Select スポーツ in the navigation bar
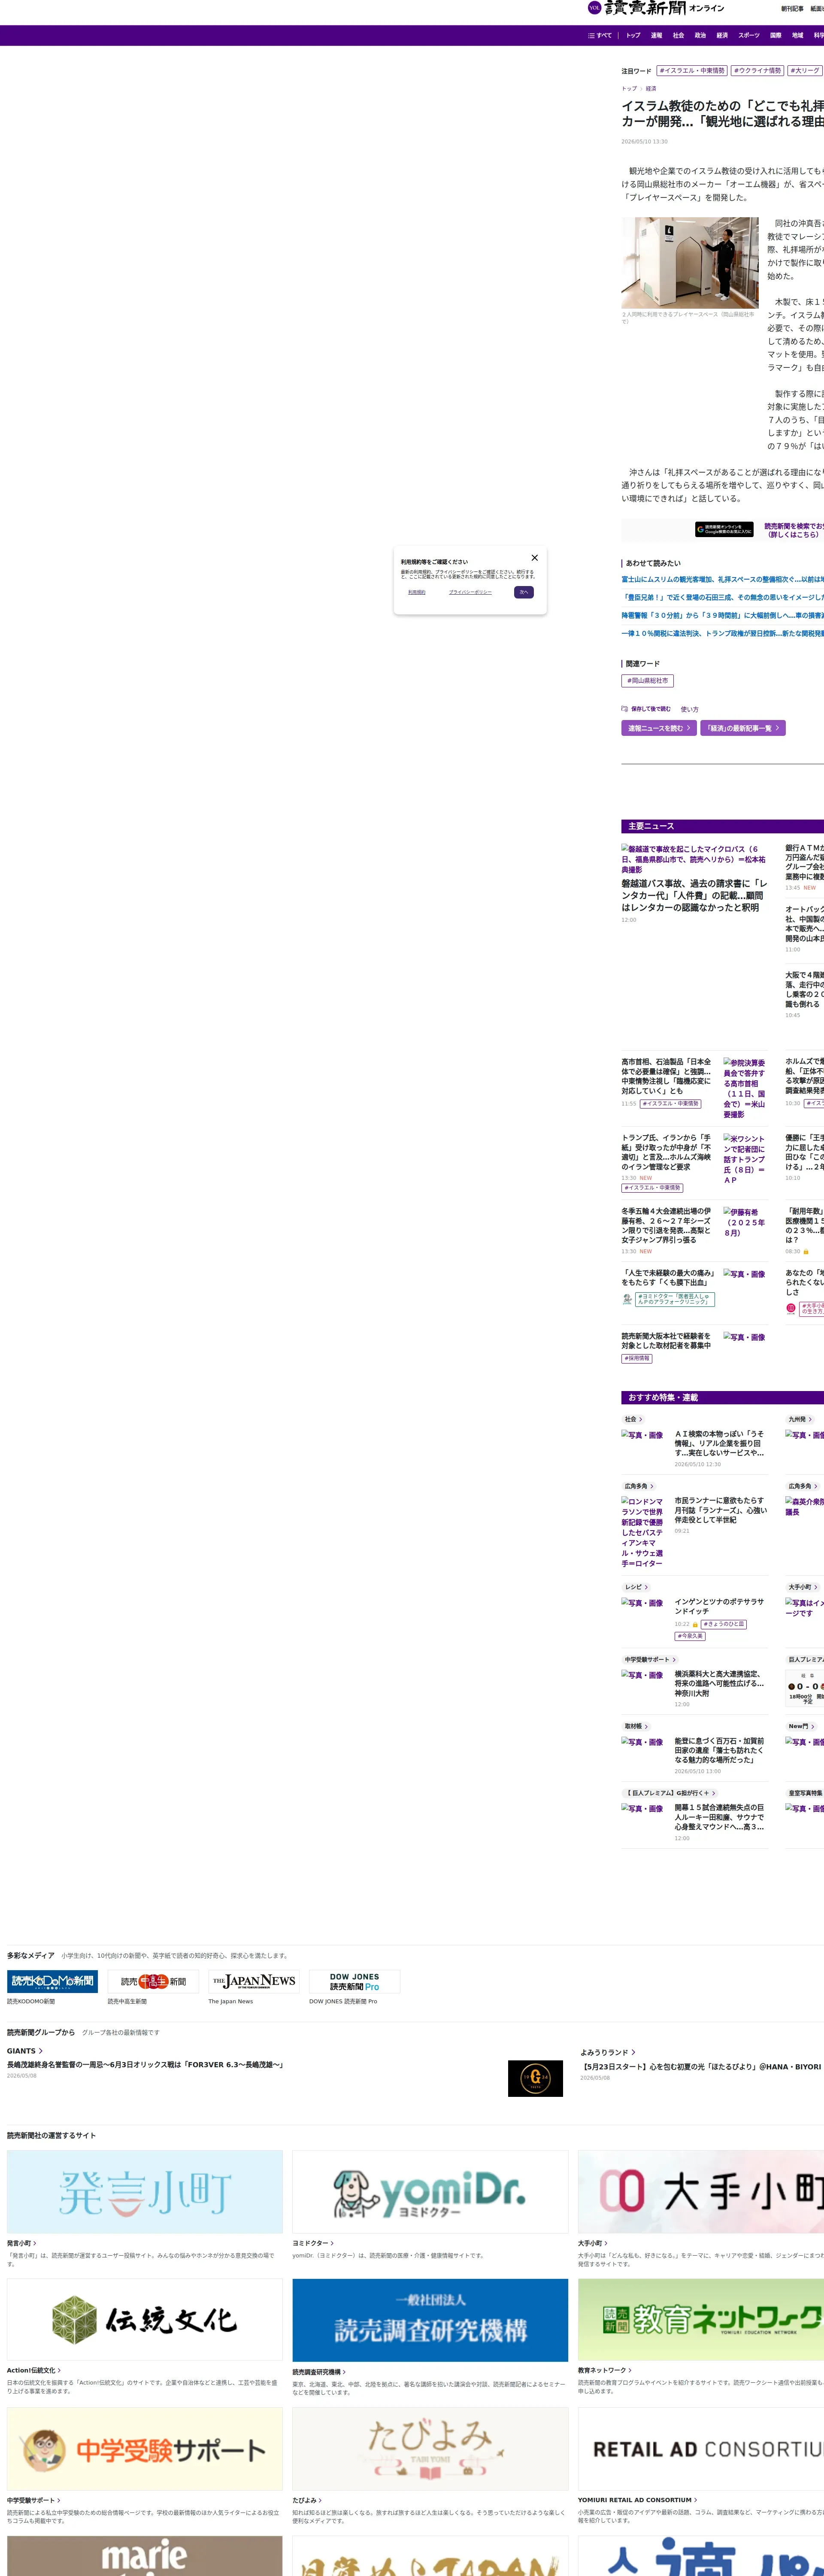 click(749, 35)
